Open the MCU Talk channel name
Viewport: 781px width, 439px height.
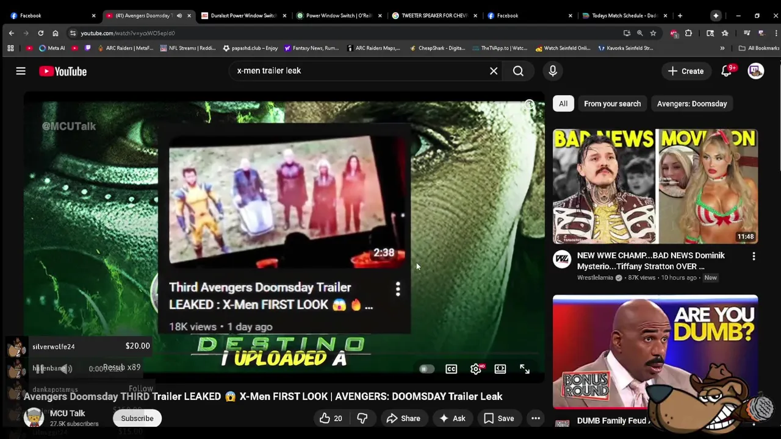click(67, 413)
